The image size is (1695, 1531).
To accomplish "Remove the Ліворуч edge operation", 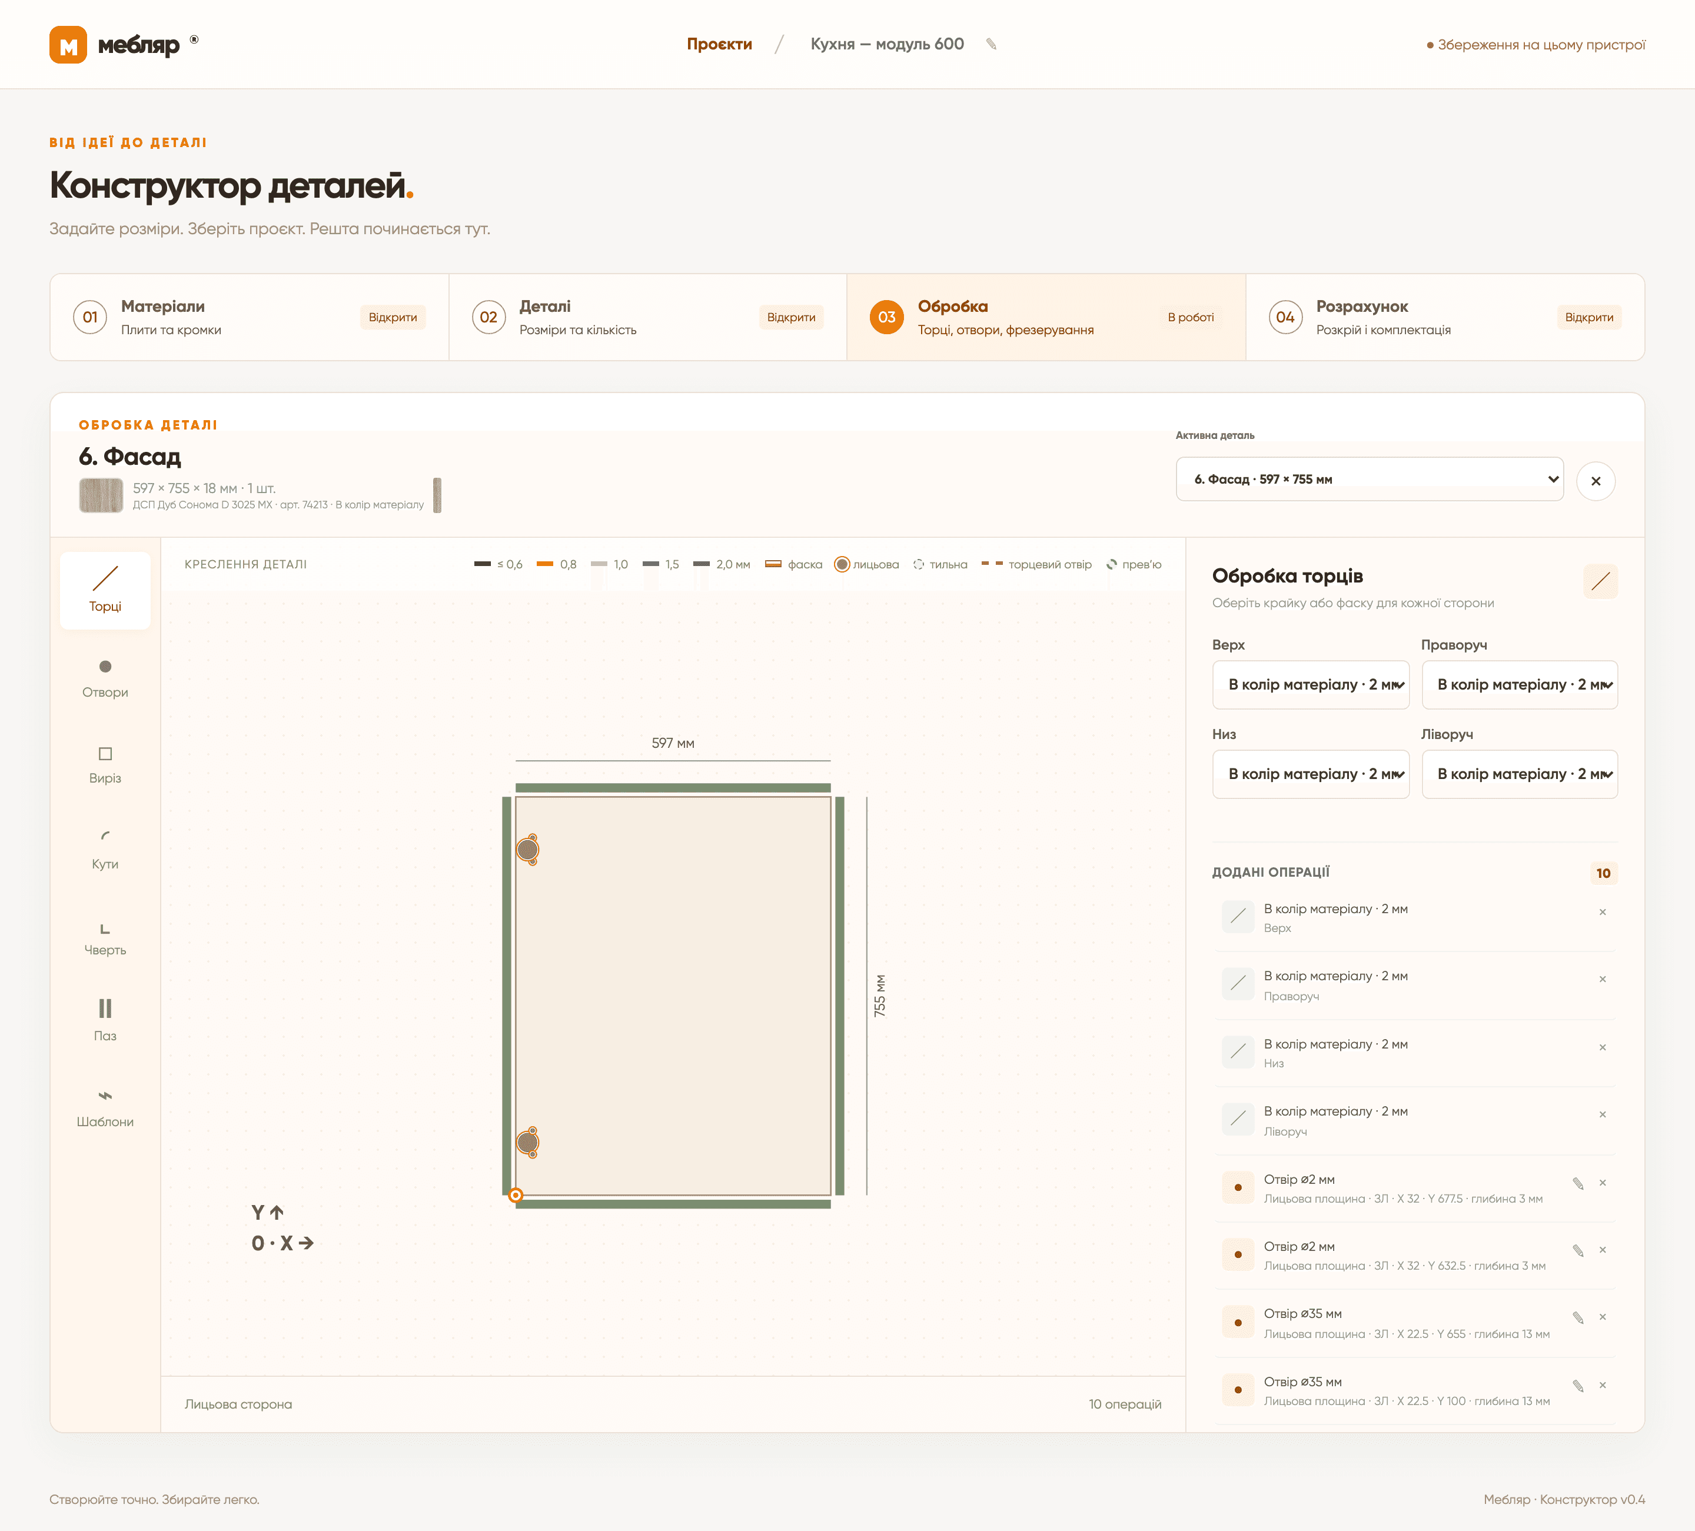I will (x=1603, y=1115).
